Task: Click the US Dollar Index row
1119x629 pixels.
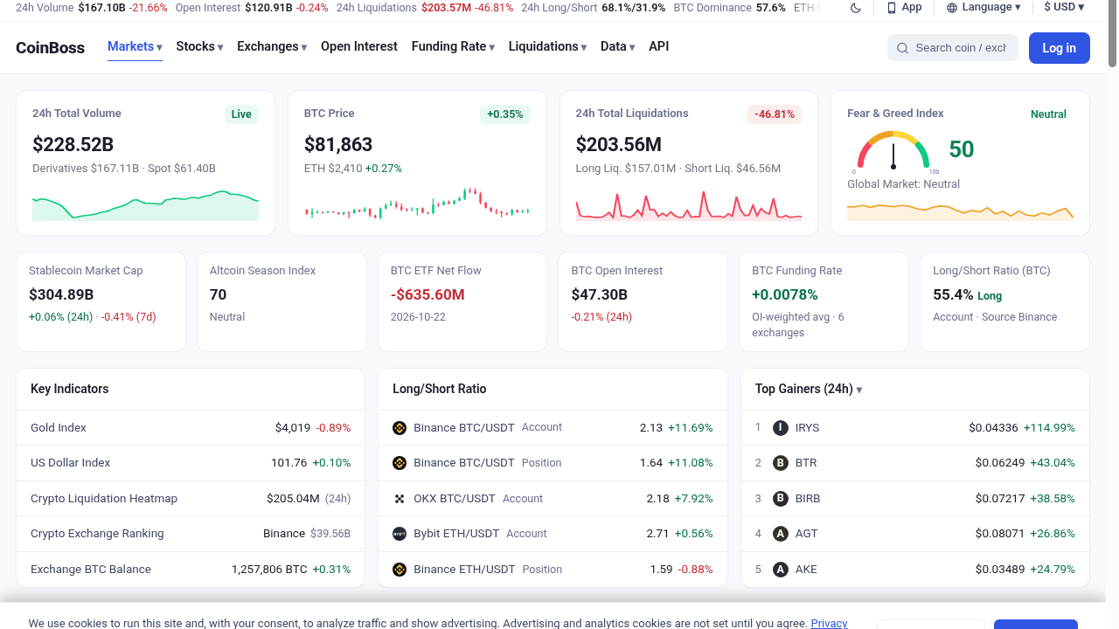Action: [191, 463]
